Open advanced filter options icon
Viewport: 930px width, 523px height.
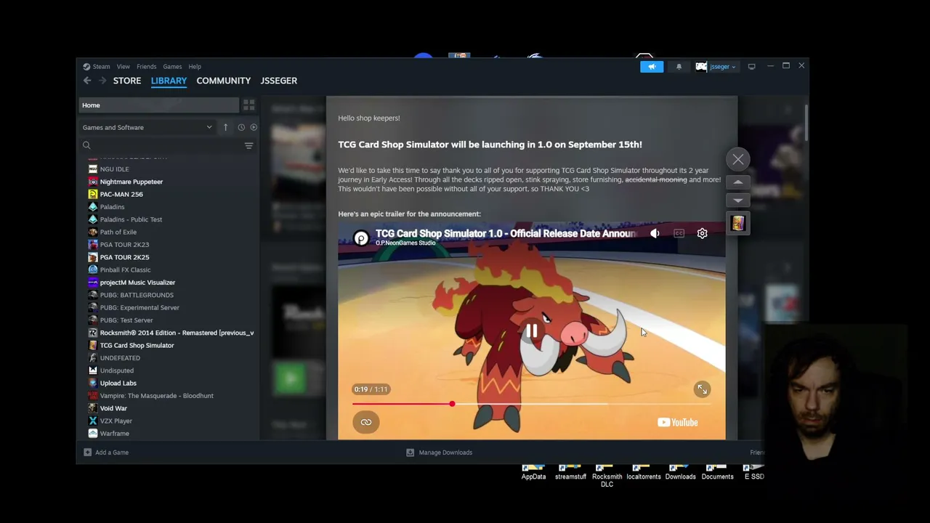pos(248,145)
